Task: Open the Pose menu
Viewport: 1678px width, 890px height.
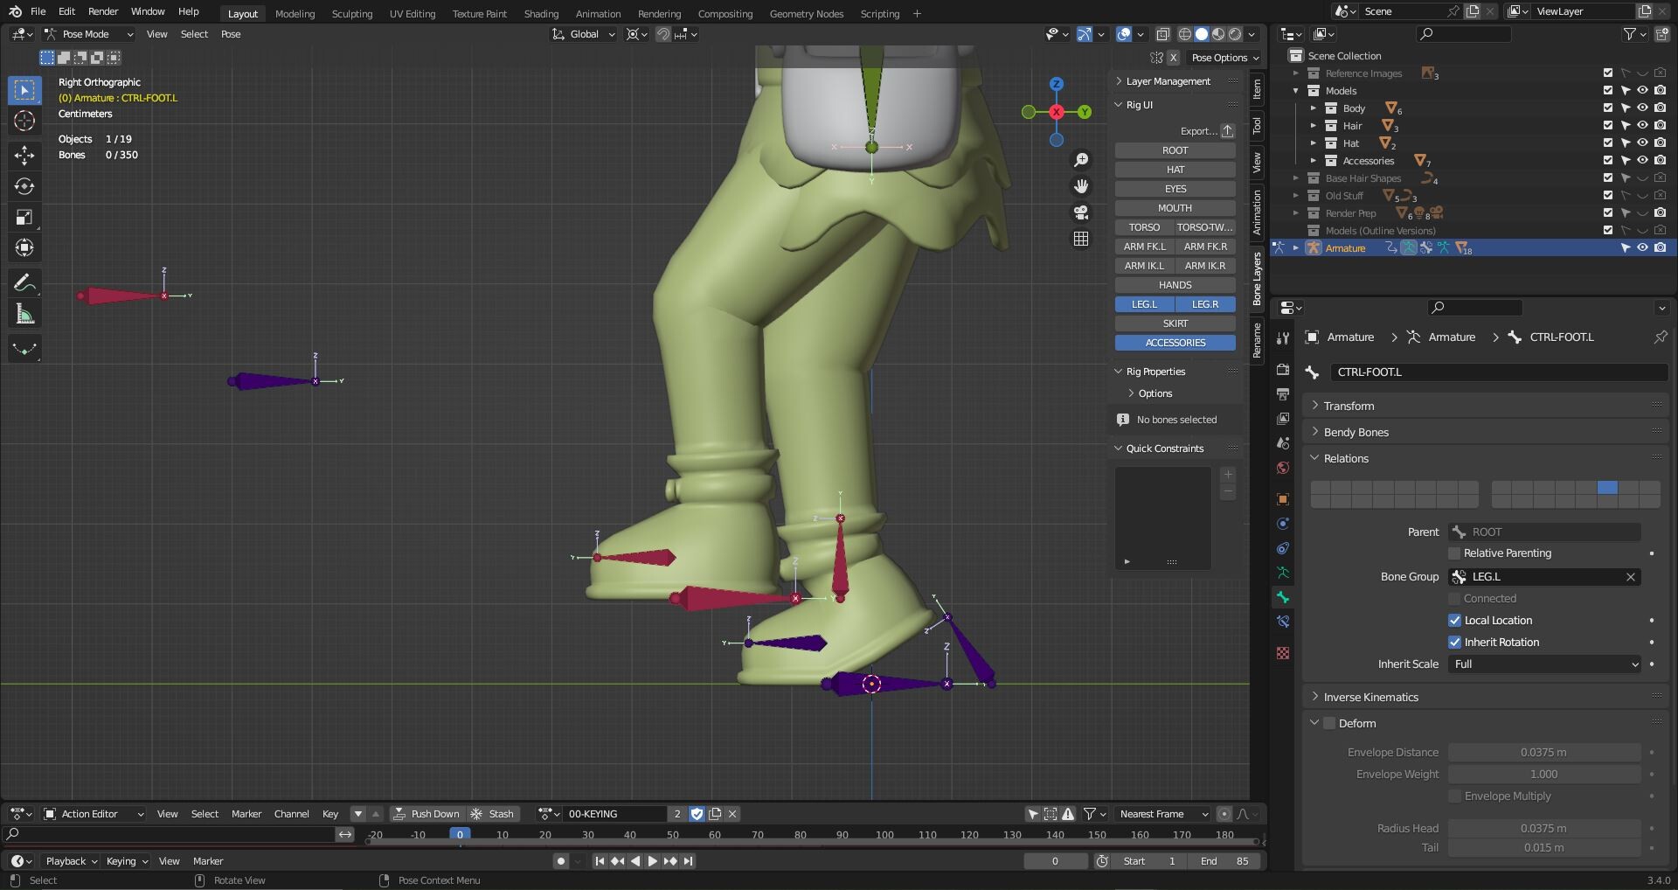Action: [x=230, y=34]
